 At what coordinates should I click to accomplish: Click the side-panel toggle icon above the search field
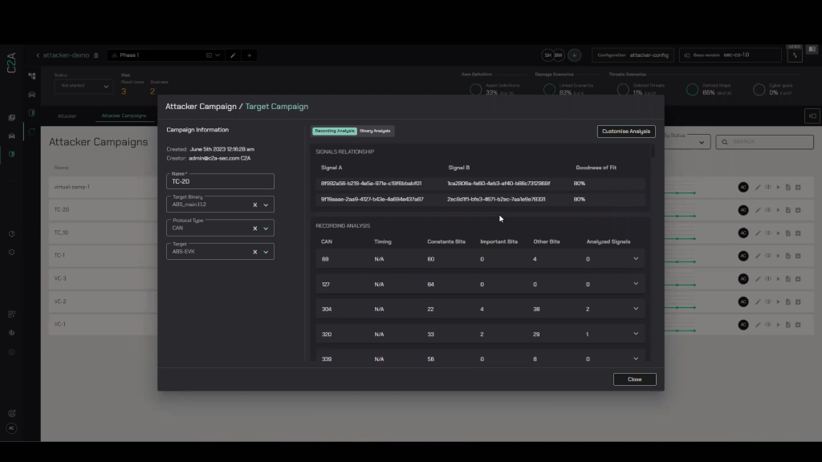pyautogui.click(x=812, y=115)
